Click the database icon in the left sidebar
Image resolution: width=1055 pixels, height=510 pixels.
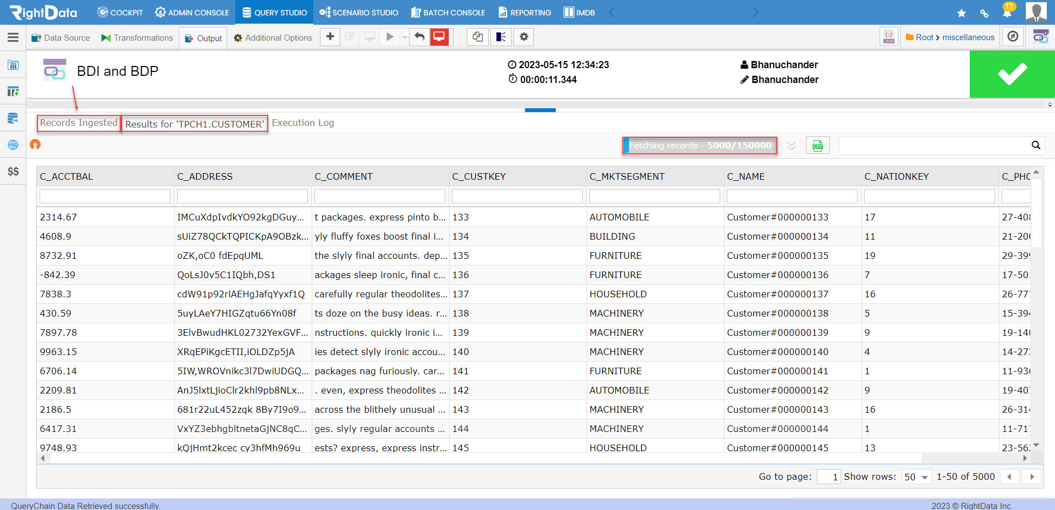(13, 118)
